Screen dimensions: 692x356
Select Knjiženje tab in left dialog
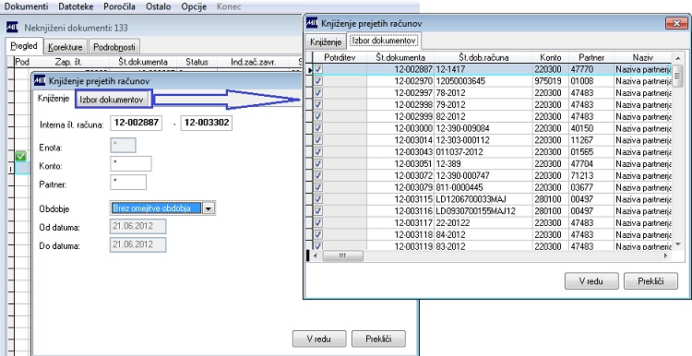pyautogui.click(x=54, y=99)
